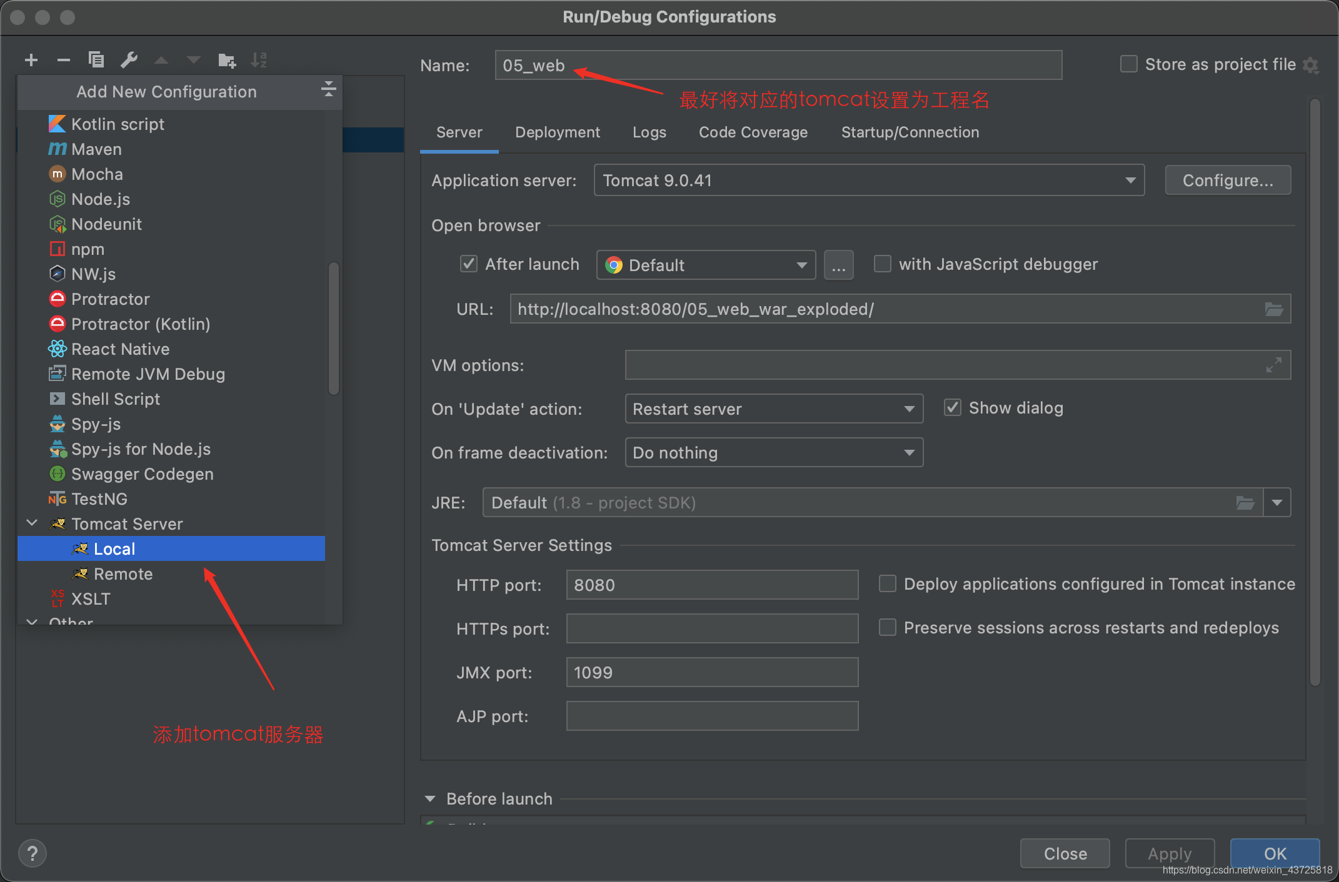Click the folder icon in the URL field

coord(1273,309)
